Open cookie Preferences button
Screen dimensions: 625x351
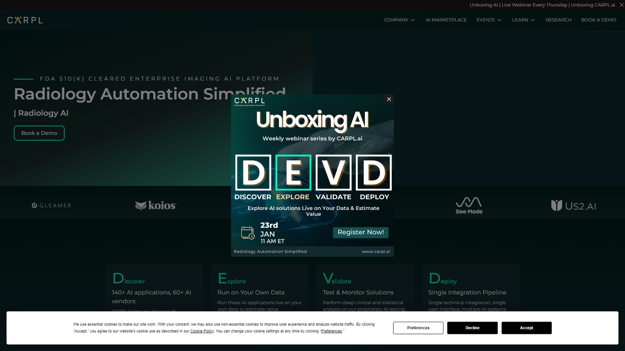418,328
